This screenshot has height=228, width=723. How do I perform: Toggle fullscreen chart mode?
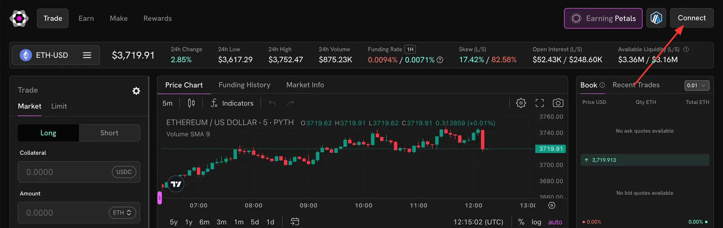click(x=540, y=103)
